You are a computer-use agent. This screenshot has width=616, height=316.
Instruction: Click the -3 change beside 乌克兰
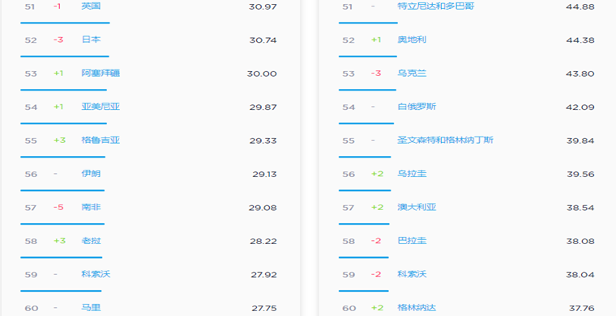(x=376, y=74)
